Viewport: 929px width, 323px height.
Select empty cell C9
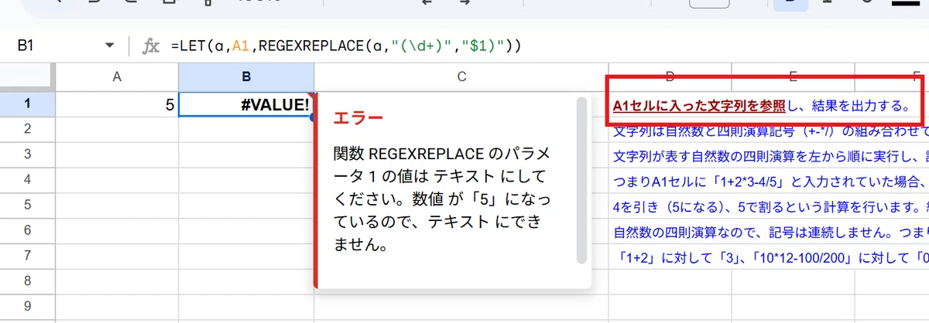click(461, 308)
